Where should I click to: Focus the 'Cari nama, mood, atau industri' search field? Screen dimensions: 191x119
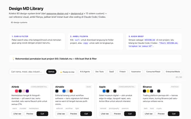point(27,72)
